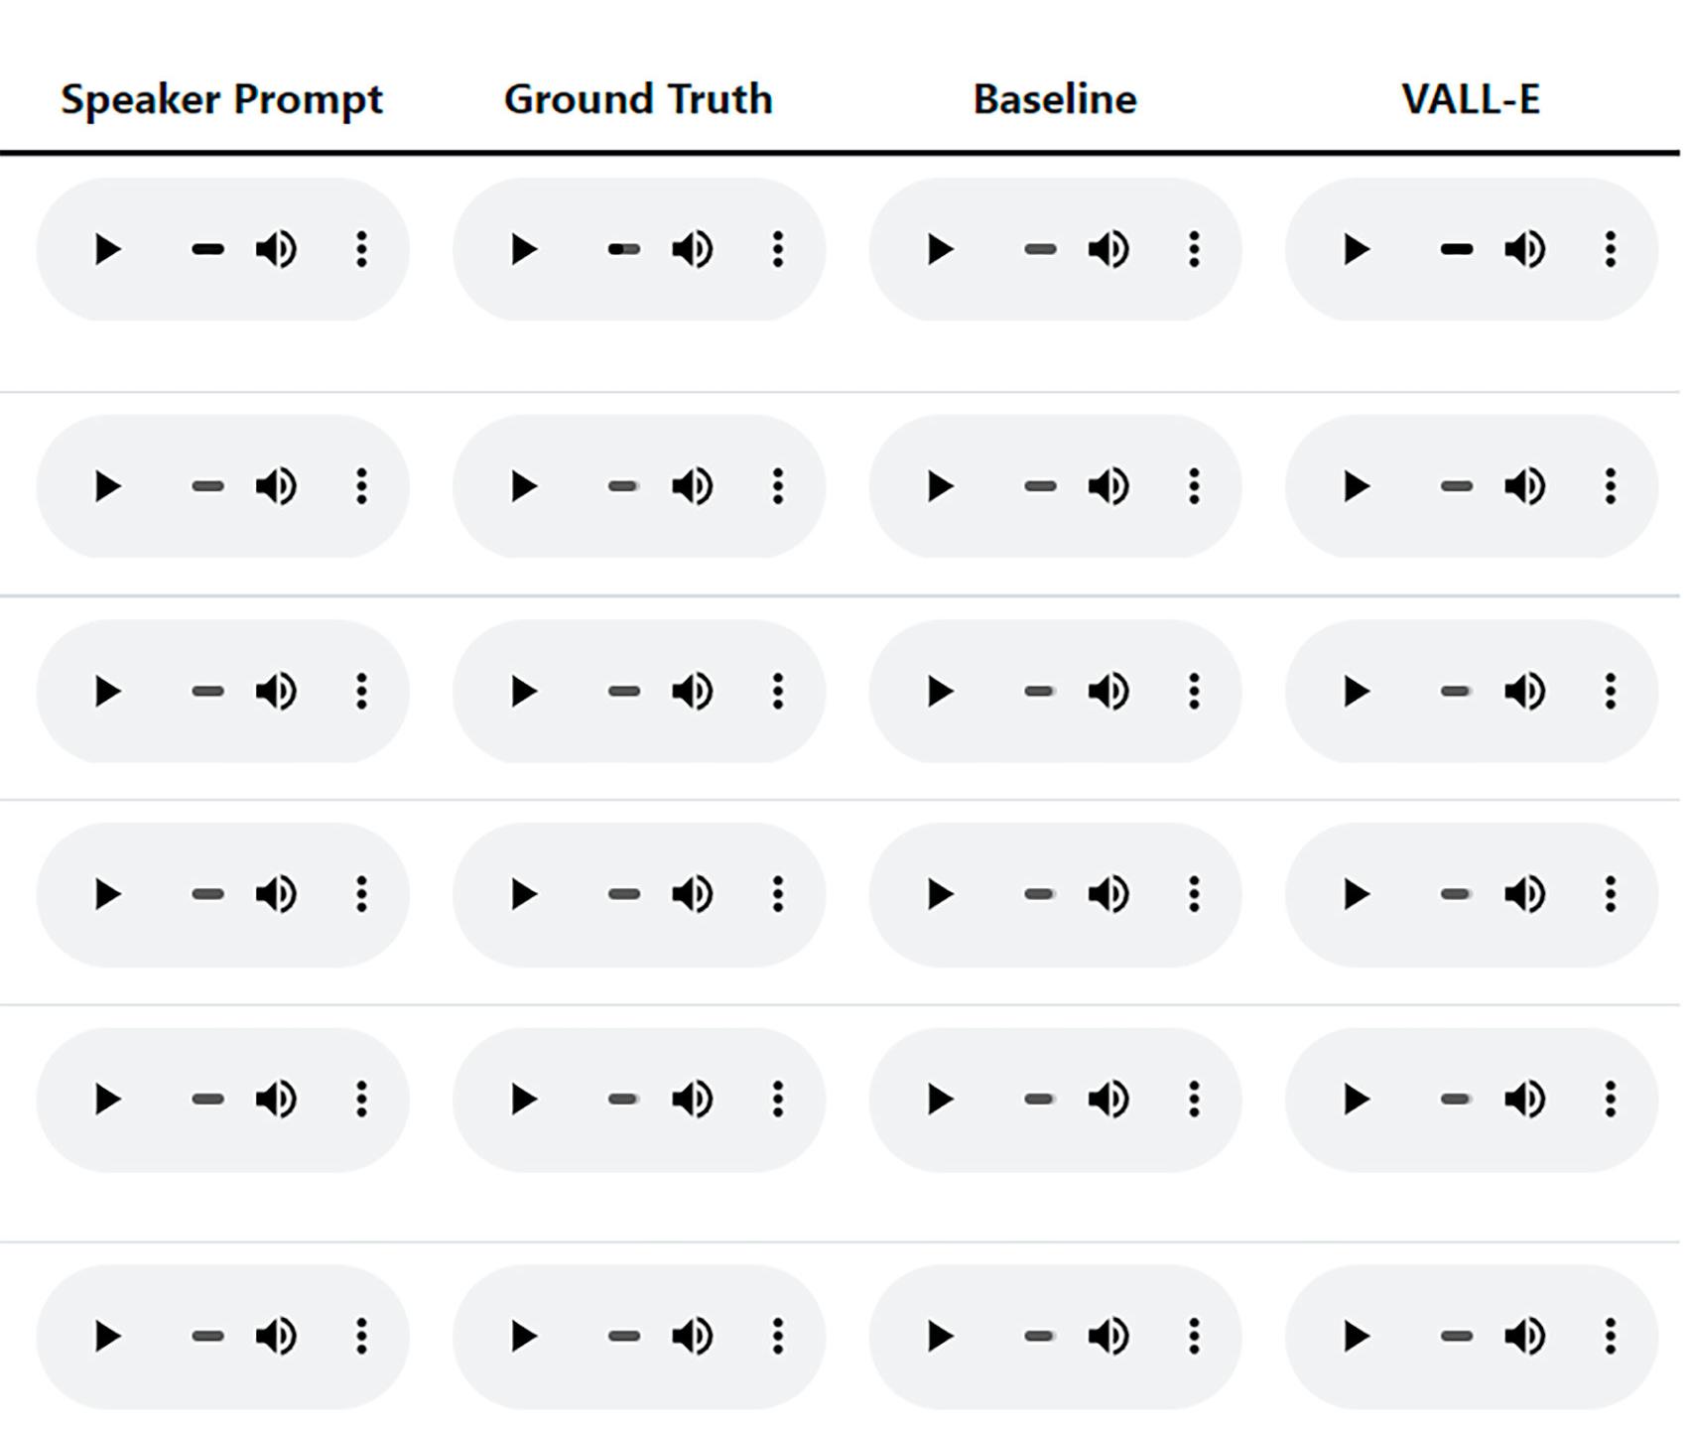Play the fifth row Speaker Prompt audio
Image resolution: width=1693 pixels, height=1429 pixels.
pyautogui.click(x=107, y=1099)
